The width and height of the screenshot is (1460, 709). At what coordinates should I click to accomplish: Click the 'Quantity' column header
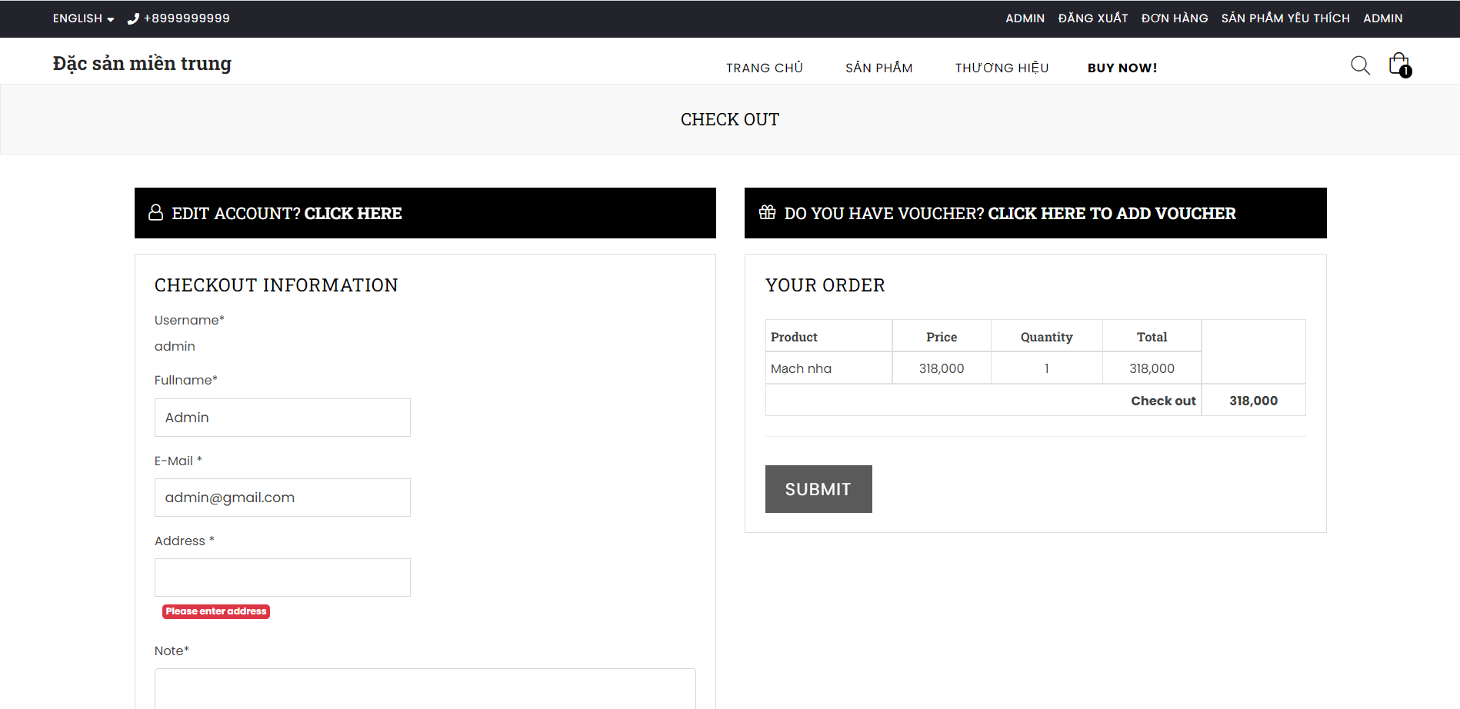pos(1046,337)
